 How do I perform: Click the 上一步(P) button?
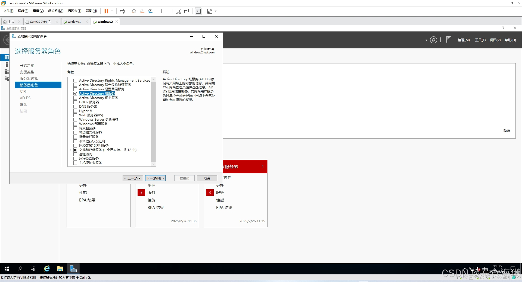(133, 178)
